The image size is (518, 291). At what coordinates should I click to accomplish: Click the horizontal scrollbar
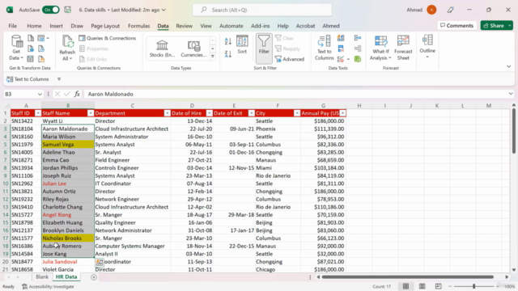408,277
